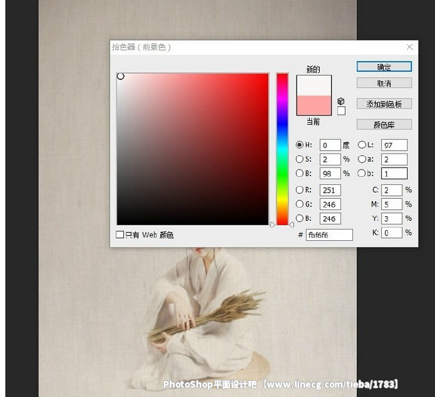
Task: Select the L lightness radio button
Action: (x=362, y=145)
